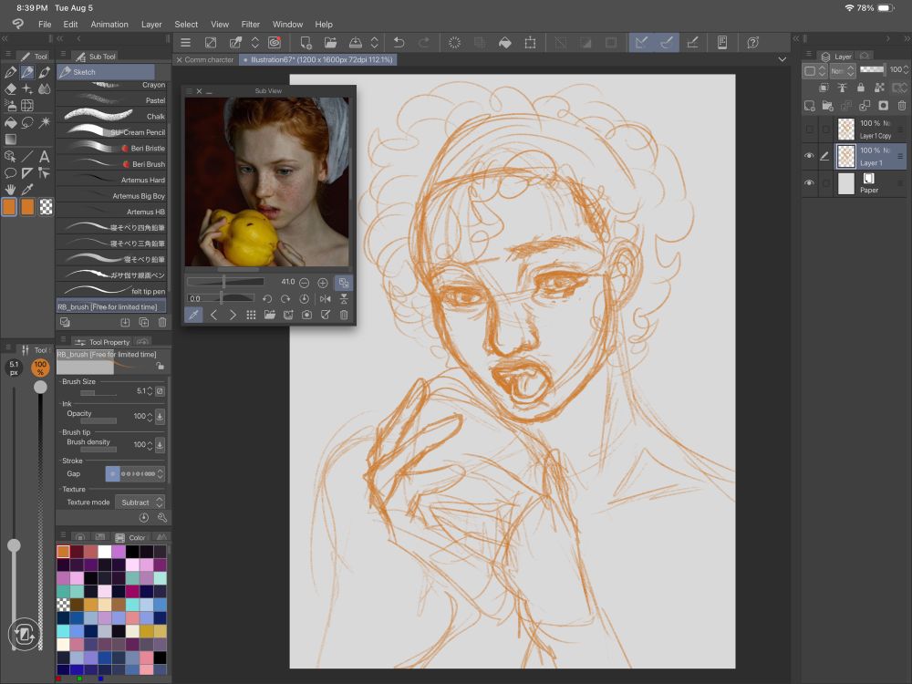
Task: Choose the Balloon tool
Action: tap(10, 173)
